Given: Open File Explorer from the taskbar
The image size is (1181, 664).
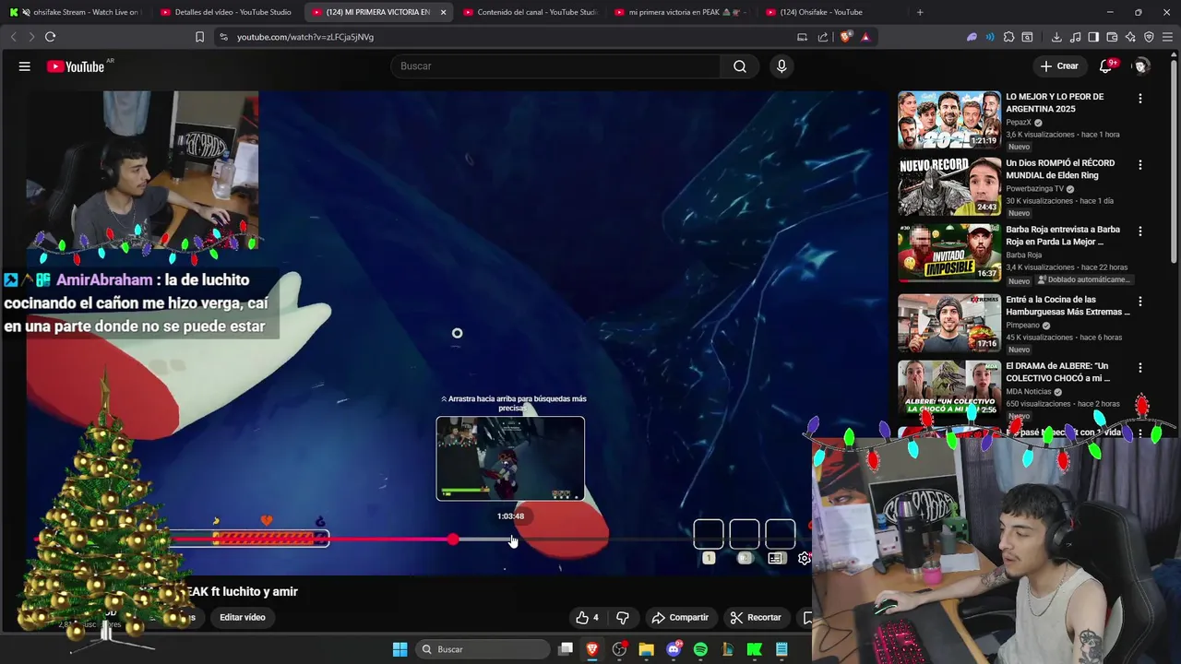Looking at the screenshot, I should [646, 649].
